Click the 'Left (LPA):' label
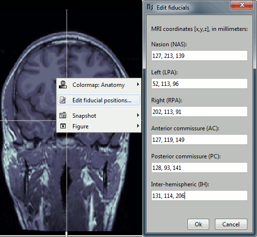The width and height of the screenshot is (257, 237). pos(164,72)
